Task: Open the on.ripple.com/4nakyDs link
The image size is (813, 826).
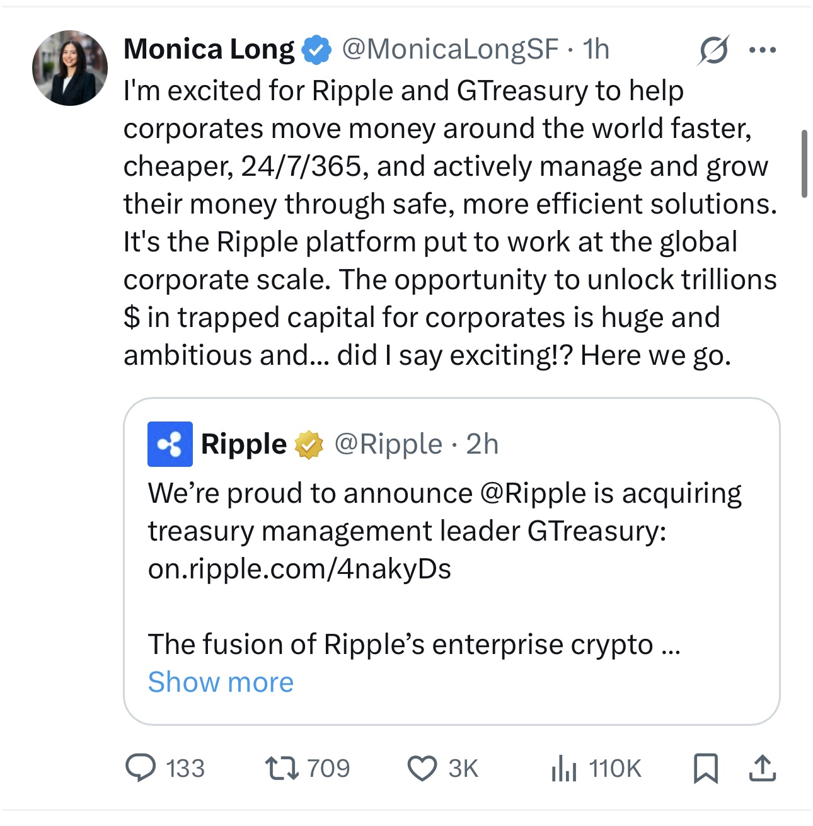Action: point(299,569)
